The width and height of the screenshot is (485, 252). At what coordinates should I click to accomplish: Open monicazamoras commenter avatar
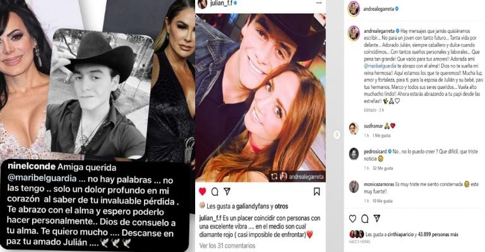click(x=354, y=186)
